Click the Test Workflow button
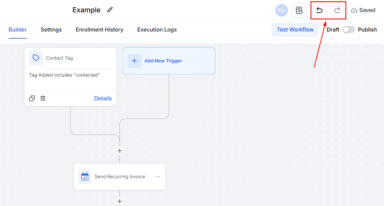The height and width of the screenshot is (206, 384). (295, 29)
